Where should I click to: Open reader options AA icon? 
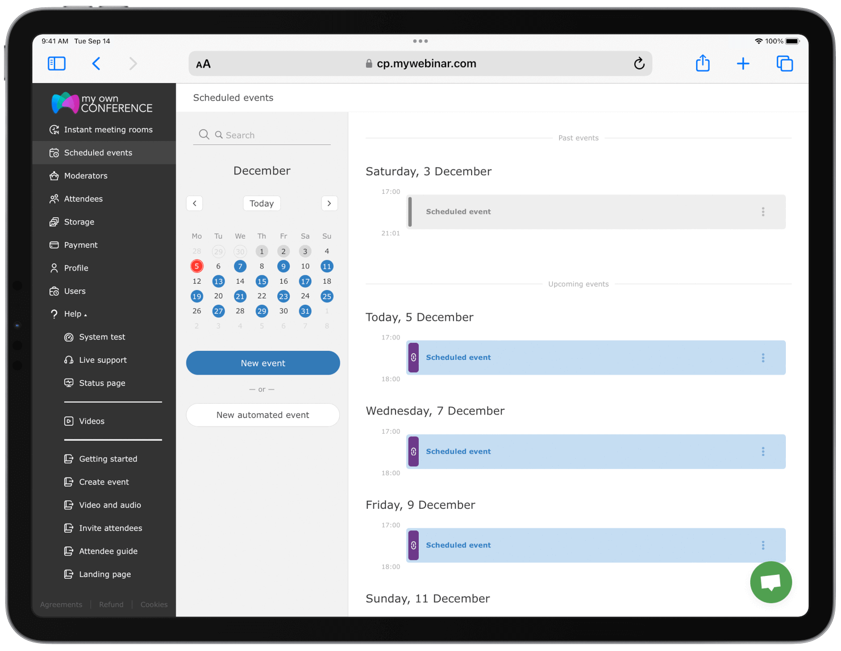[x=203, y=64]
